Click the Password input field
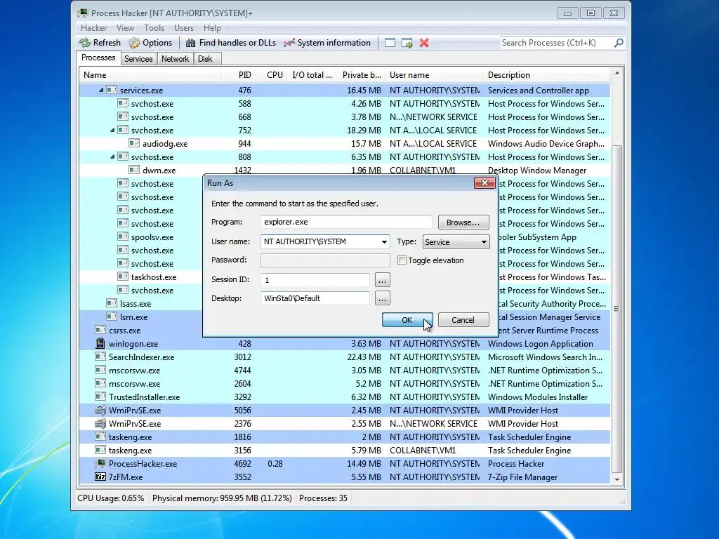The height and width of the screenshot is (539, 719). [325, 260]
